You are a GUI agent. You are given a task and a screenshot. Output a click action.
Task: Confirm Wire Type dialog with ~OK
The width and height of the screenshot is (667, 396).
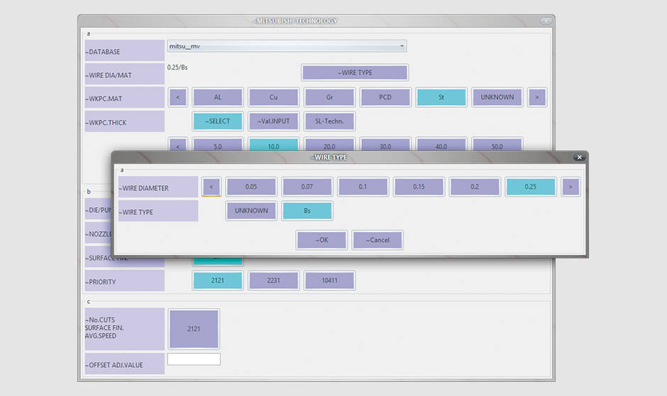coord(321,241)
